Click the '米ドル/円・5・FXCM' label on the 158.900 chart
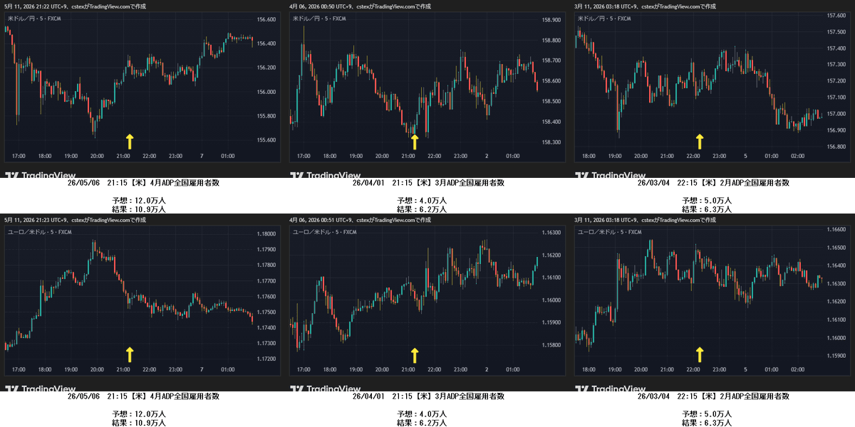The width and height of the screenshot is (855, 427). 319,19
